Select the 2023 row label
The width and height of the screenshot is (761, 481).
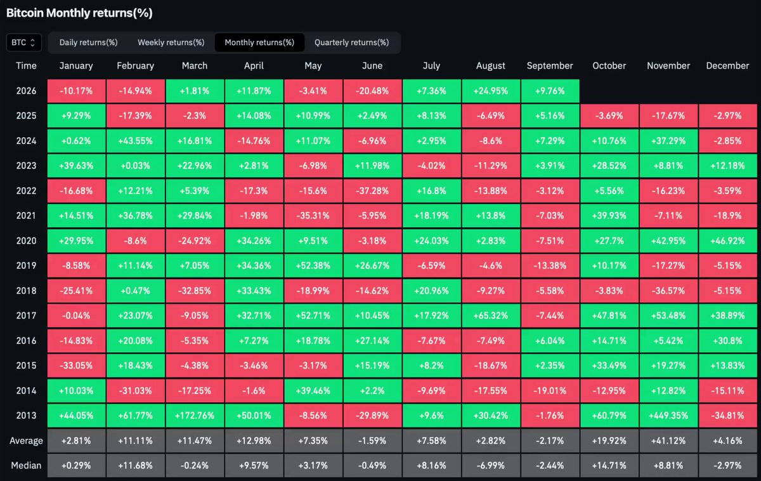coord(27,166)
